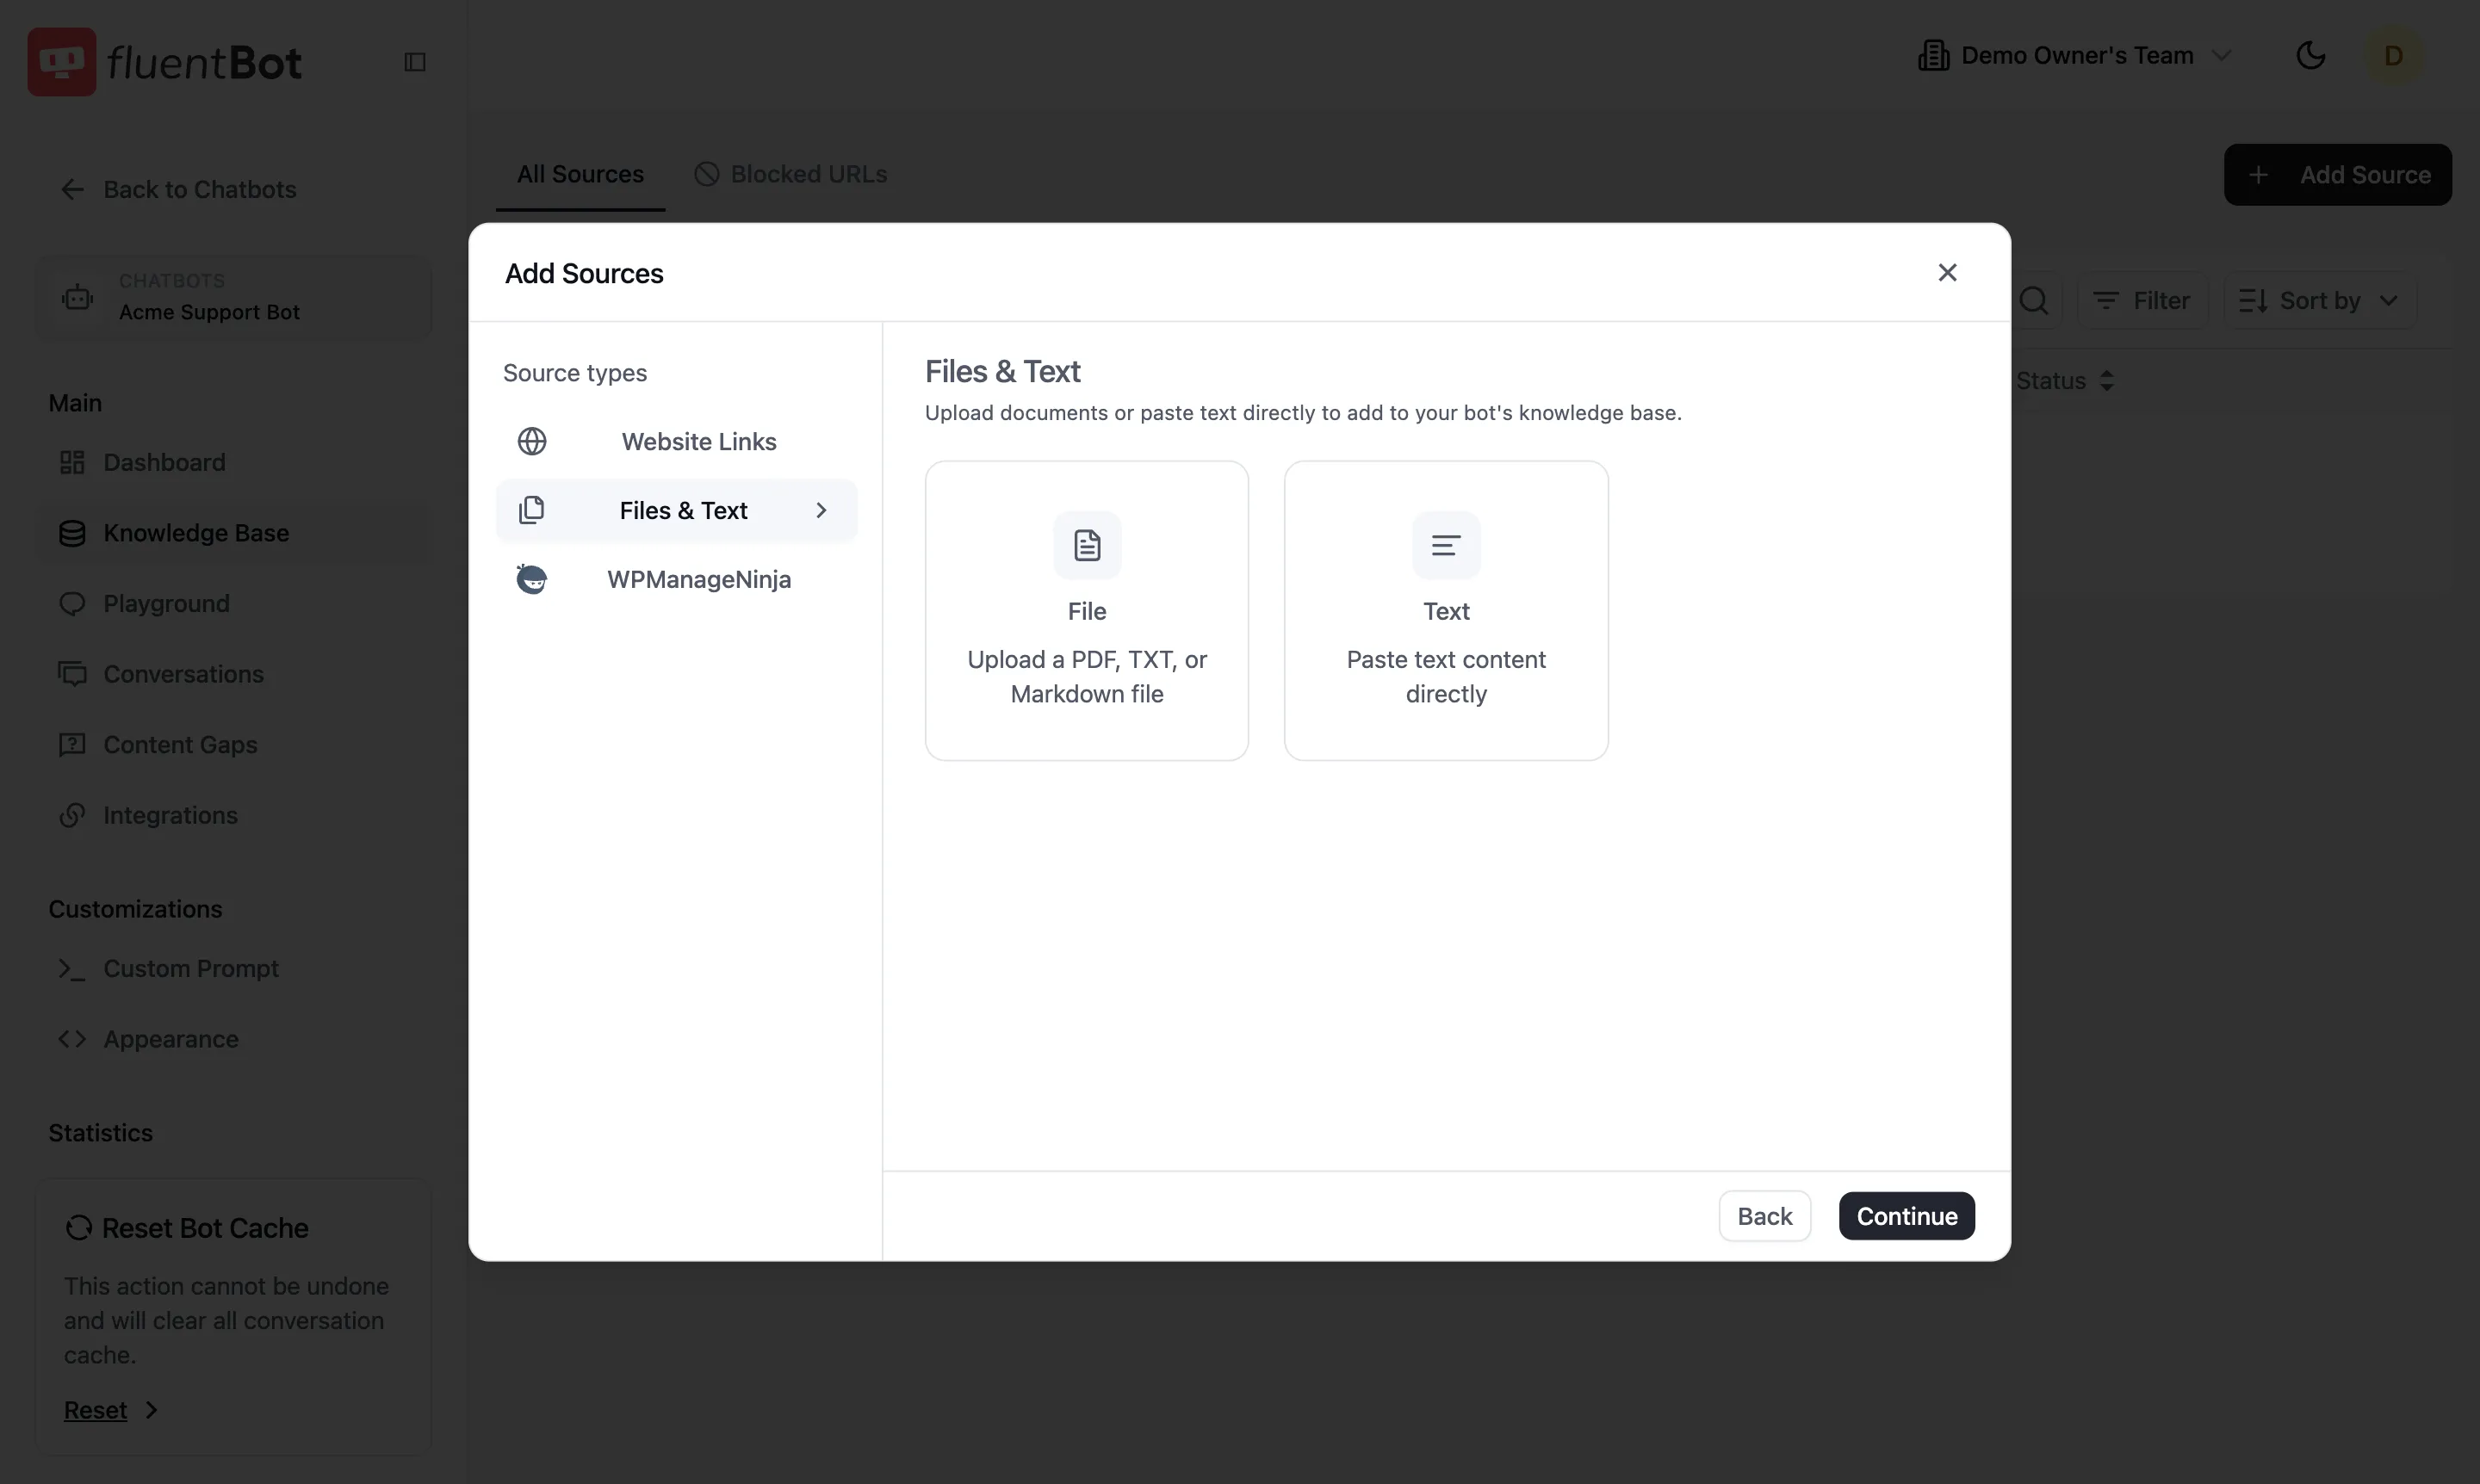Click the team building icon
The width and height of the screenshot is (2480, 1484).
point(1933,55)
